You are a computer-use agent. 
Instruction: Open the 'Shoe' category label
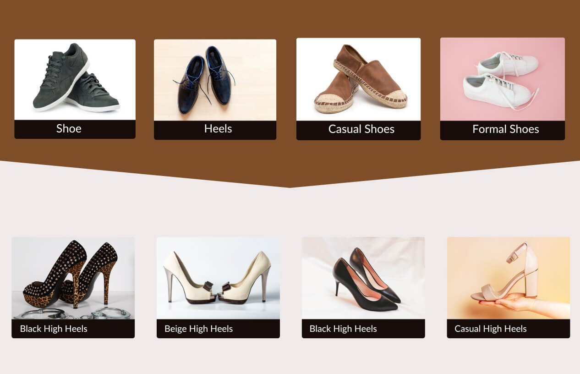[69, 129]
